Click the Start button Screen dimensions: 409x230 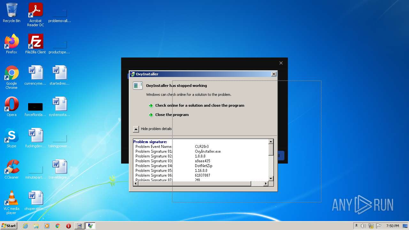(x=9, y=226)
